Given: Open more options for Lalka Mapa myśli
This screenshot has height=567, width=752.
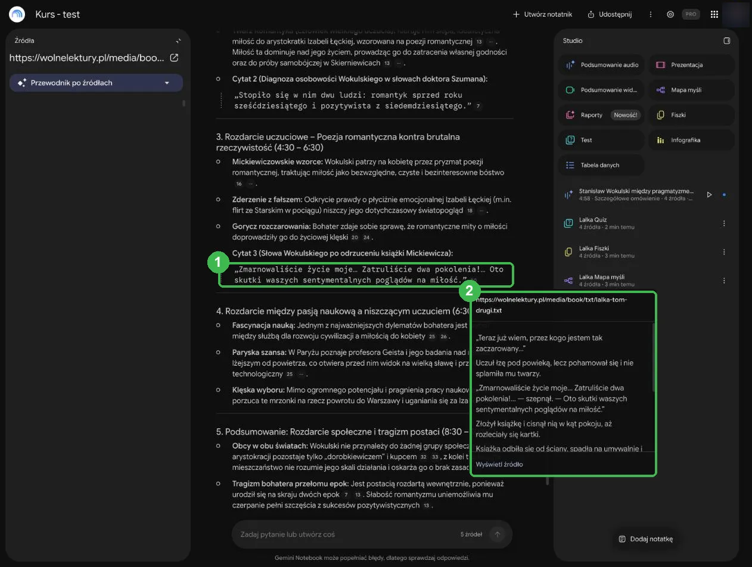Looking at the screenshot, I should (x=725, y=281).
